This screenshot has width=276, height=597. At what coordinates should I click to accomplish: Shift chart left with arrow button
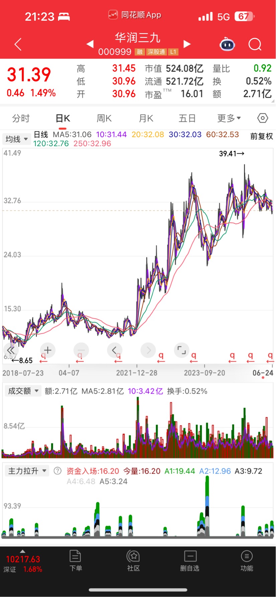tap(114, 350)
